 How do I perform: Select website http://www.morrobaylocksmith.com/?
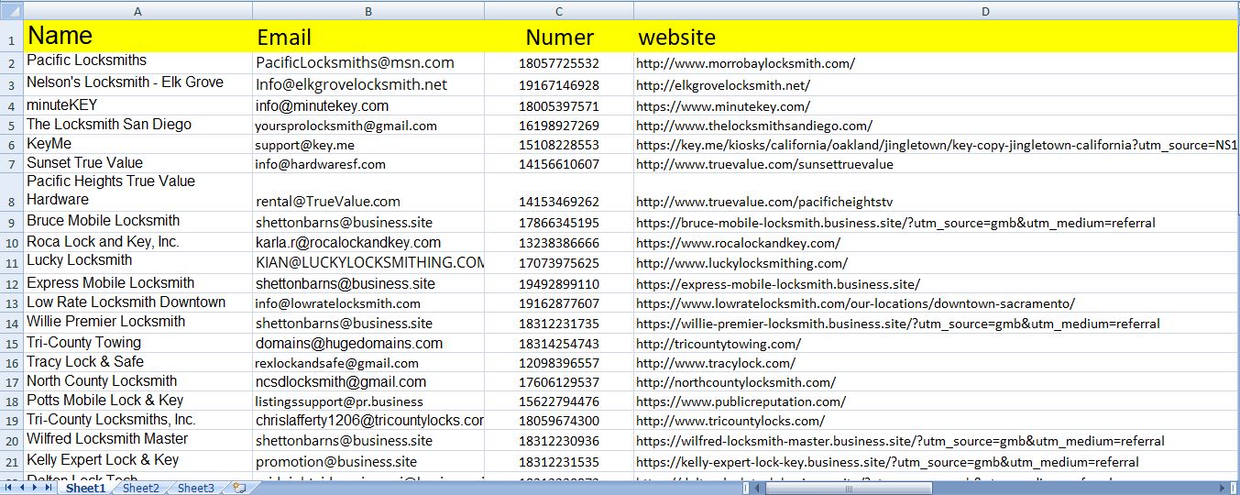click(937, 63)
